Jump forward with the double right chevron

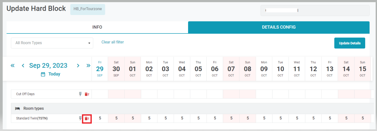click(x=88, y=66)
